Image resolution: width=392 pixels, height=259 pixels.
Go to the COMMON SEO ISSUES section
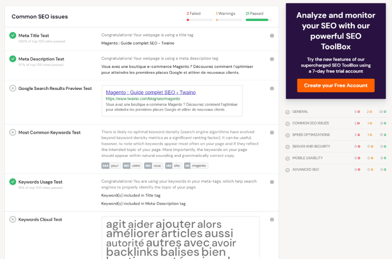311,123
